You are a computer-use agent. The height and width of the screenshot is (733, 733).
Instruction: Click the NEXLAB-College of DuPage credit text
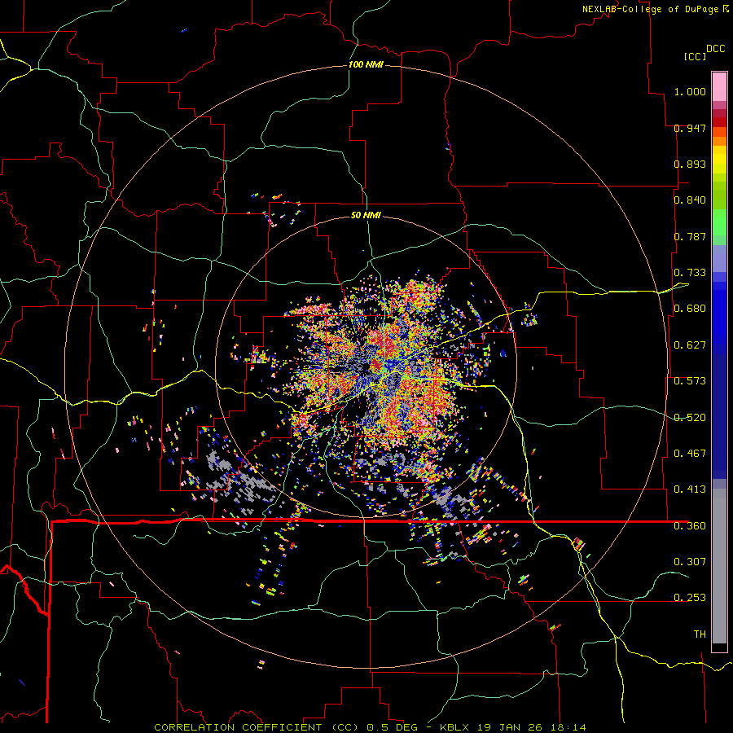pos(650,9)
